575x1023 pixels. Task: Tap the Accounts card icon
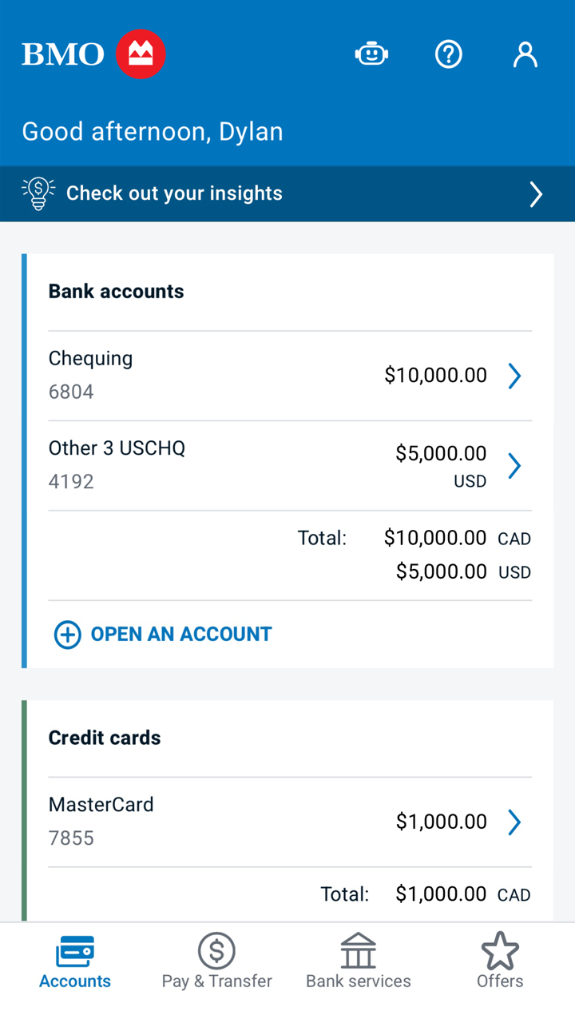pyautogui.click(x=75, y=951)
